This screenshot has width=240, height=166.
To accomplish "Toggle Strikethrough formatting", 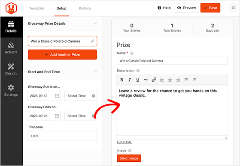I will tap(146, 80).
